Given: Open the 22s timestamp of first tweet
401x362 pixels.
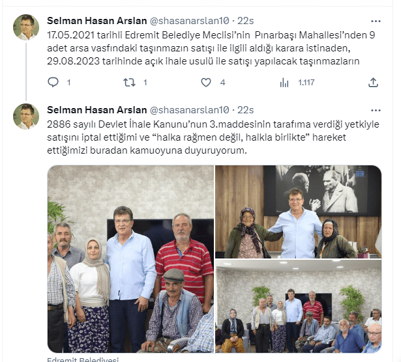Looking at the screenshot, I should click(246, 21).
